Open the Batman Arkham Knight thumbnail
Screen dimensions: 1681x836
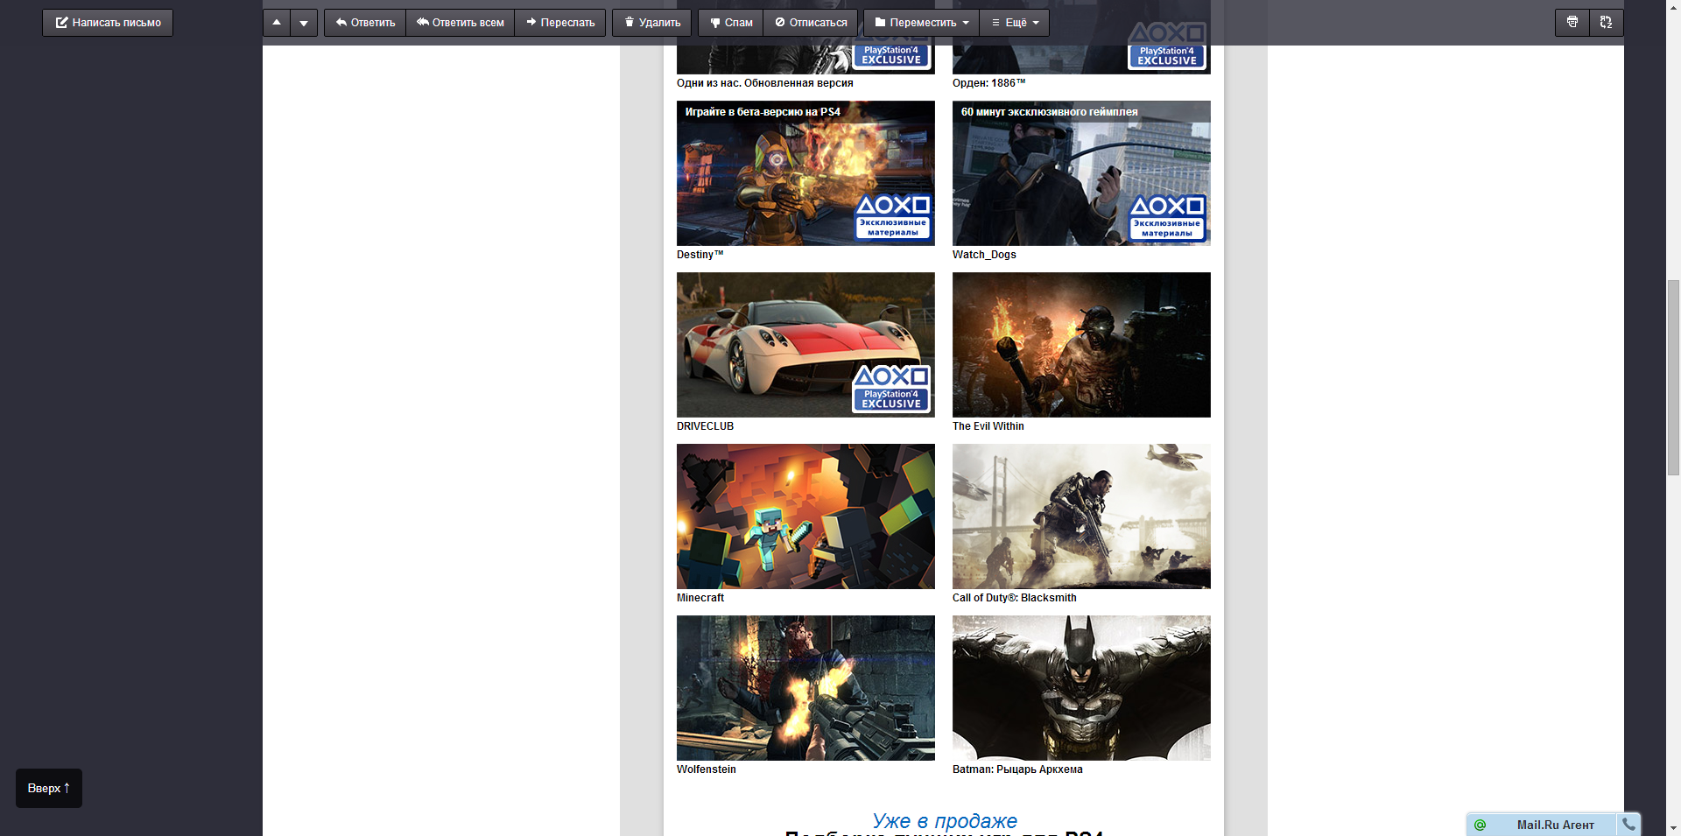coord(1081,688)
